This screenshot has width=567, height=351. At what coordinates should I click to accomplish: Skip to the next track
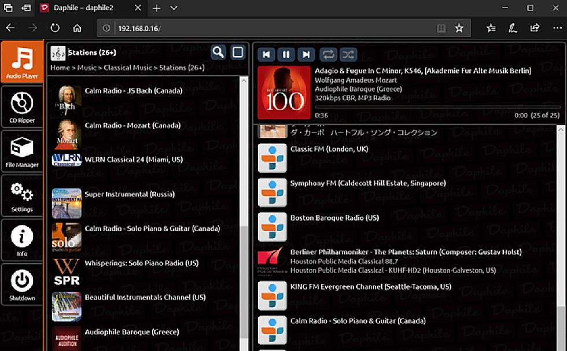pyautogui.click(x=306, y=54)
